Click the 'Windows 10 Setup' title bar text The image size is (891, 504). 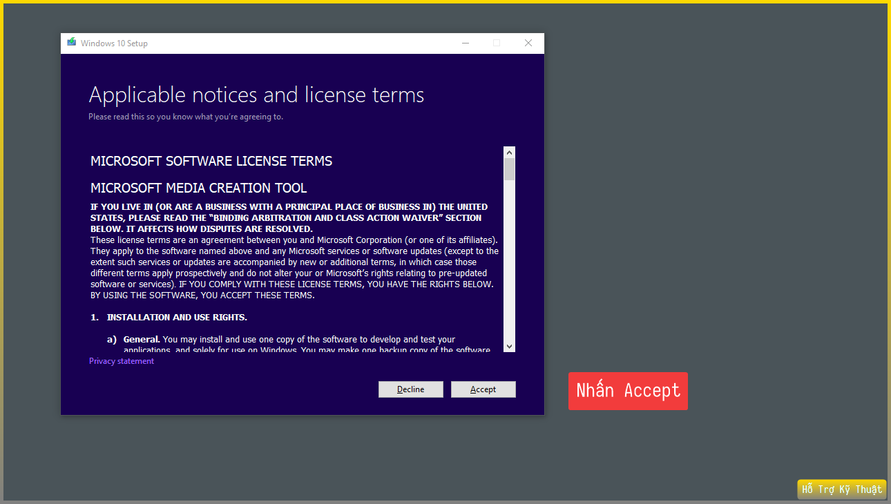tap(114, 43)
